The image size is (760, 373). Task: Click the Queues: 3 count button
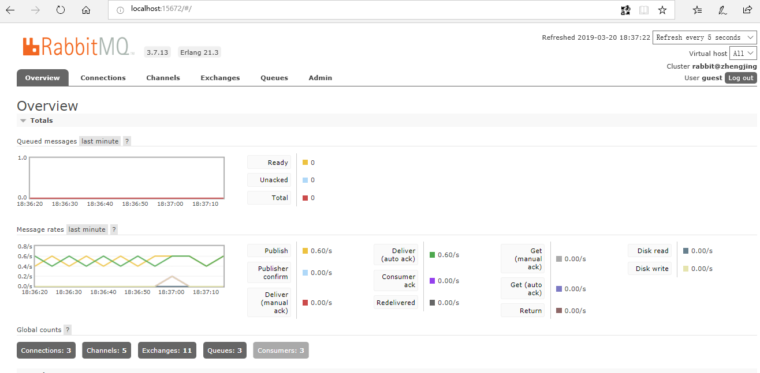[x=225, y=351]
